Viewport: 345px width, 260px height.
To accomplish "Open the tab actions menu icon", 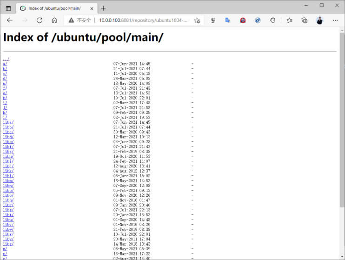I will [x=8, y=8].
